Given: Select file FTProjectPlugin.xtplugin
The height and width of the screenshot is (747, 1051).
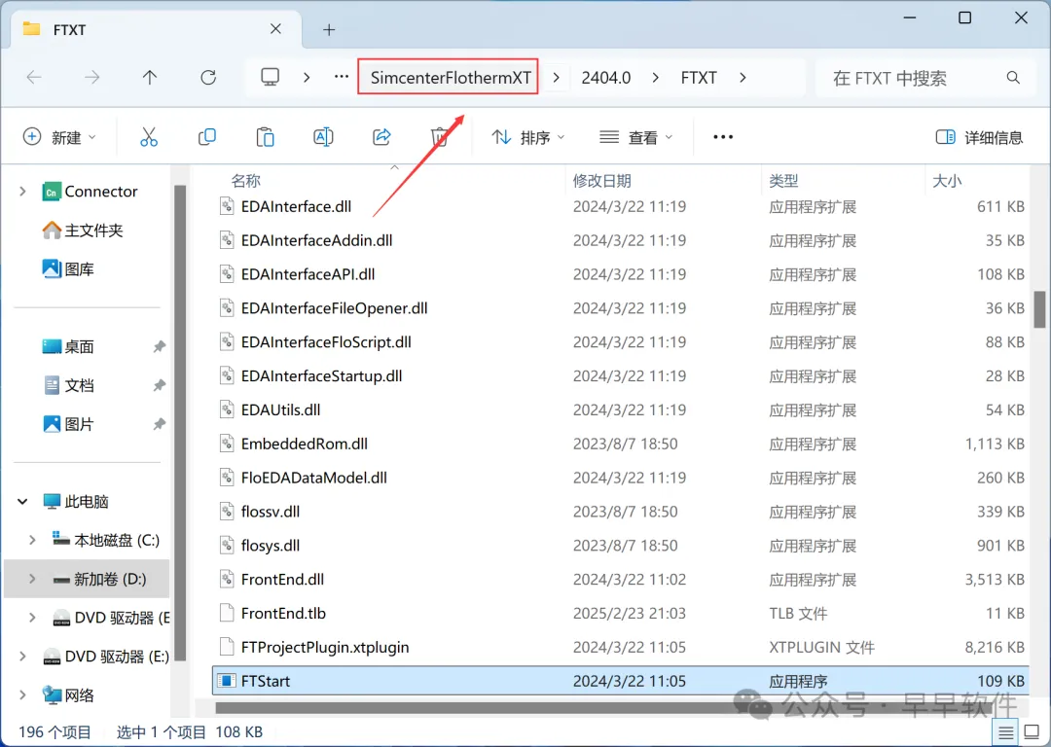Looking at the screenshot, I should click(324, 647).
